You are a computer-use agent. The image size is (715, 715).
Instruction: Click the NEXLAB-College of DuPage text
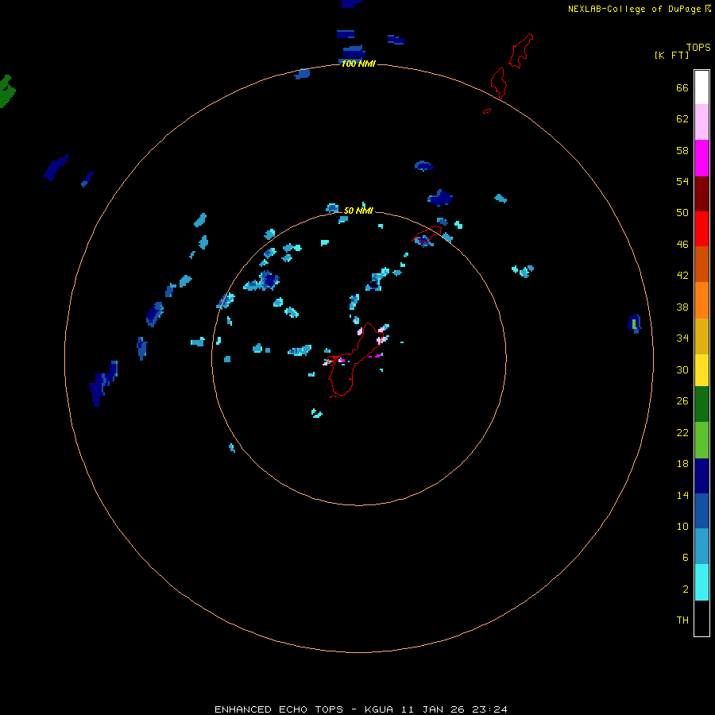(634, 9)
